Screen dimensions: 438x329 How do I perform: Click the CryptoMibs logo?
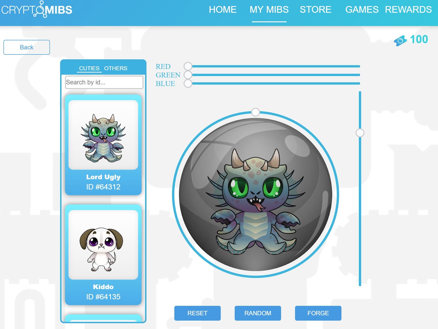tap(37, 10)
